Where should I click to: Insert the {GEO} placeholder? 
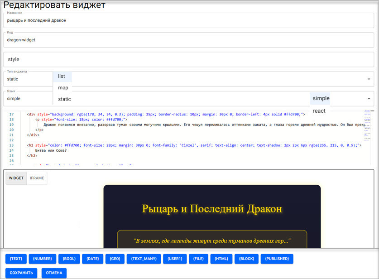coord(115,259)
